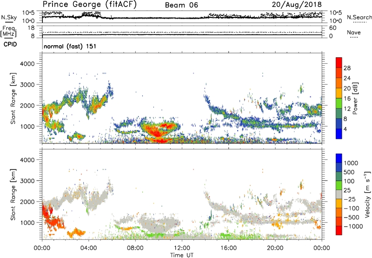Pick the 500–1000 dark blue Velocity swatch
The width and height of the screenshot is (372, 258).
coord(339,167)
